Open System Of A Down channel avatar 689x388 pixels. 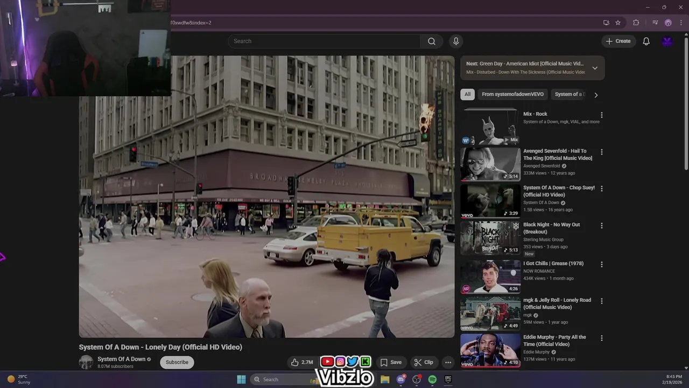click(x=86, y=362)
